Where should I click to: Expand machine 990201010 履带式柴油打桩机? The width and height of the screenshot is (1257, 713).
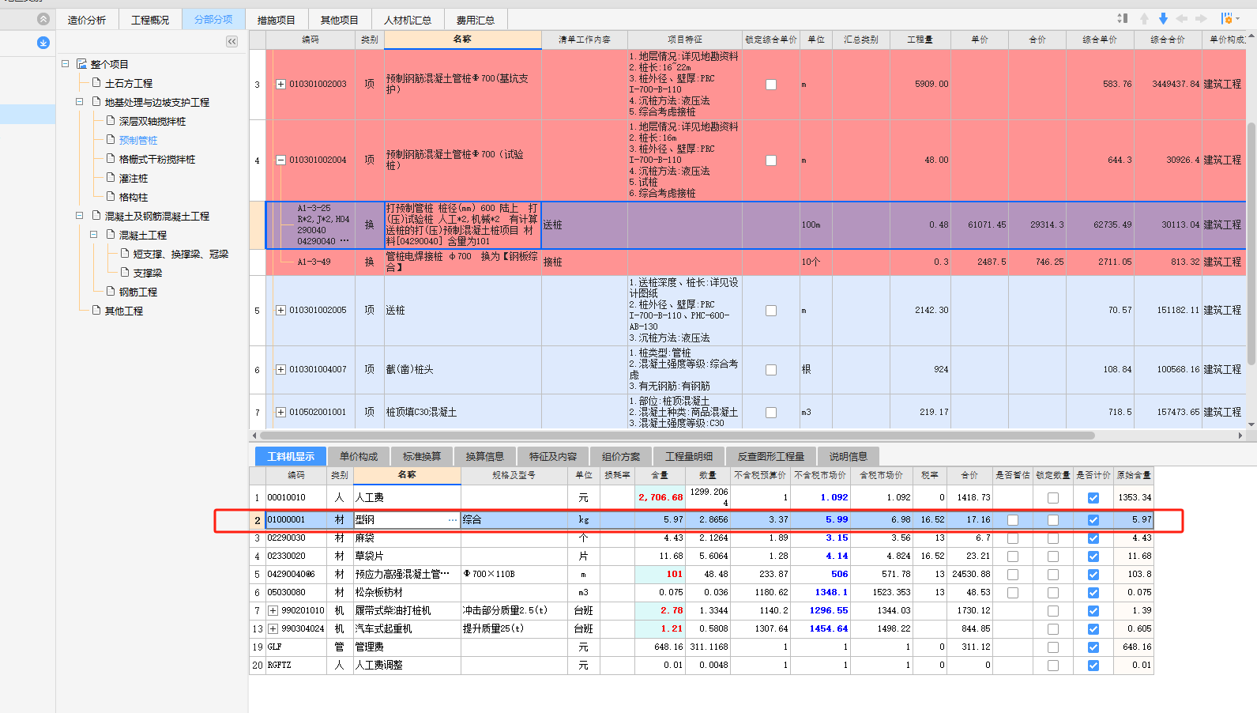pyautogui.click(x=273, y=610)
